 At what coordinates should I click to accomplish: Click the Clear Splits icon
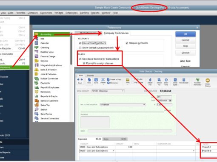[175, 82]
